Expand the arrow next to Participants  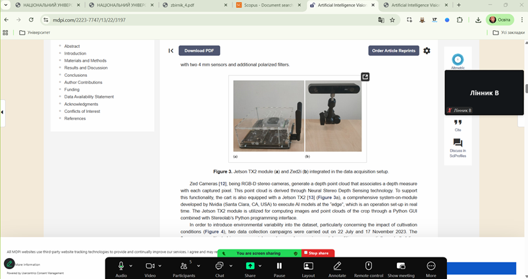[198, 266]
